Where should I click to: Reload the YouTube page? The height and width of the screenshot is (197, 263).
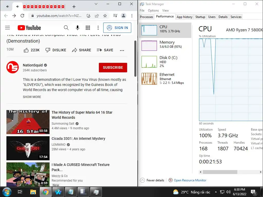coord(22,16)
